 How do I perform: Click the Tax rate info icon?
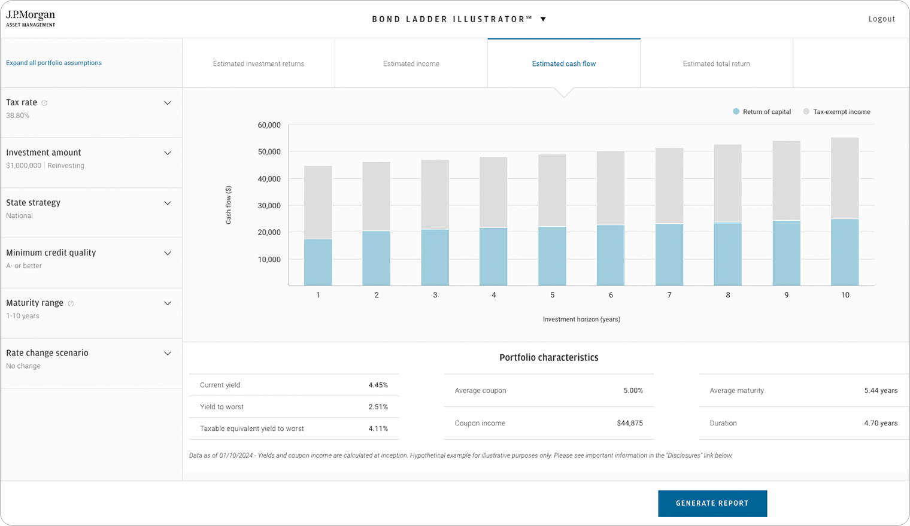click(44, 103)
